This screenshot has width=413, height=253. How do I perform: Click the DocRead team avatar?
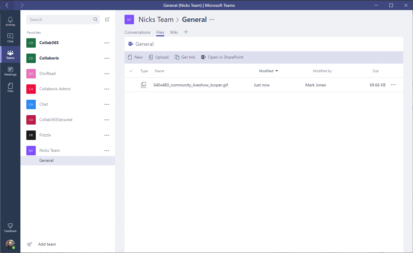[31, 74]
